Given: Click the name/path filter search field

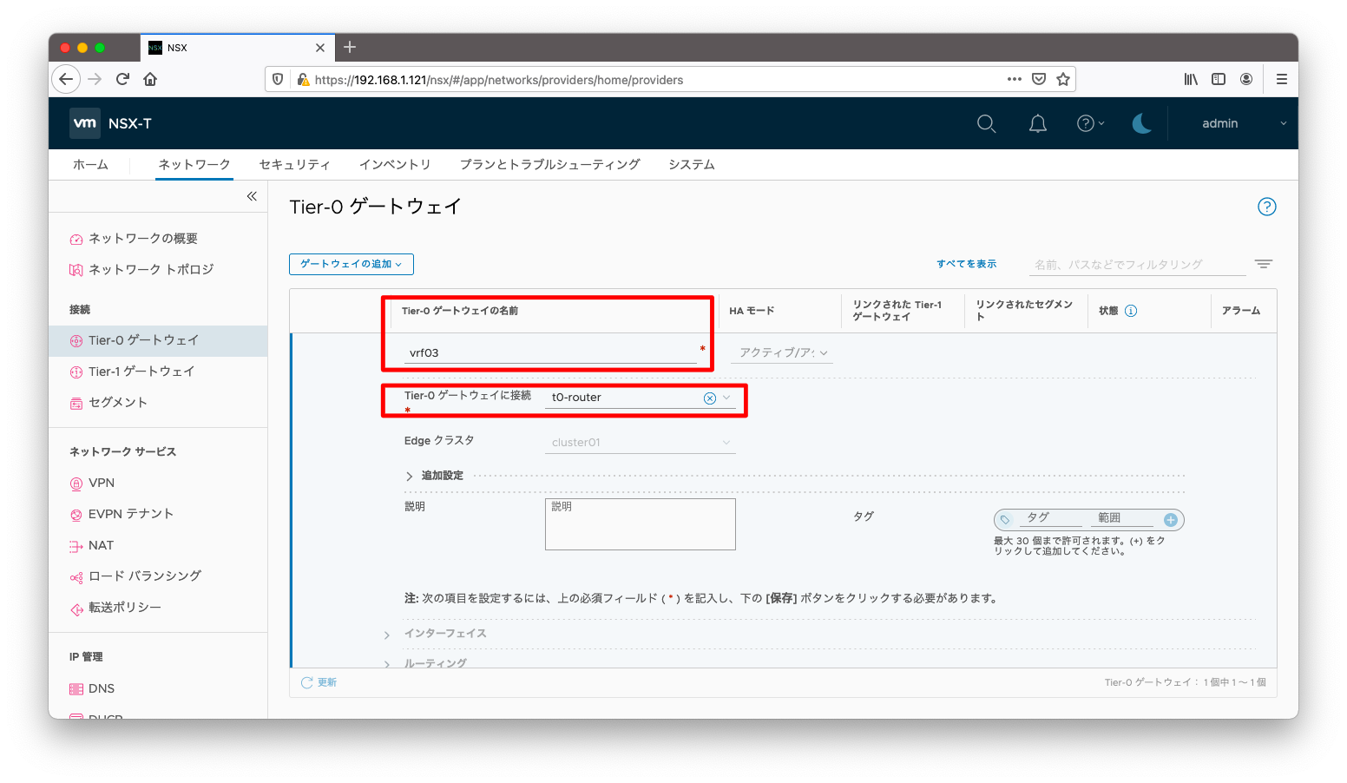Looking at the screenshot, I should pyautogui.click(x=1137, y=265).
